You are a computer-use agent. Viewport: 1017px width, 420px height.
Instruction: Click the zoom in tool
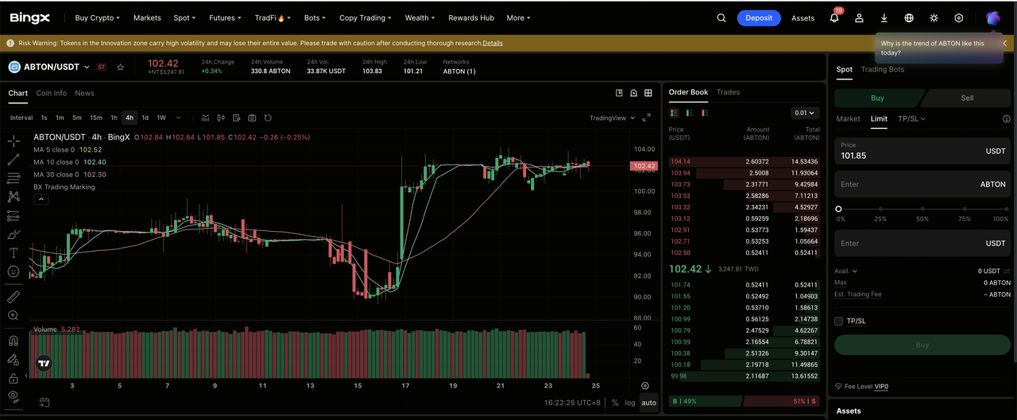click(x=14, y=315)
